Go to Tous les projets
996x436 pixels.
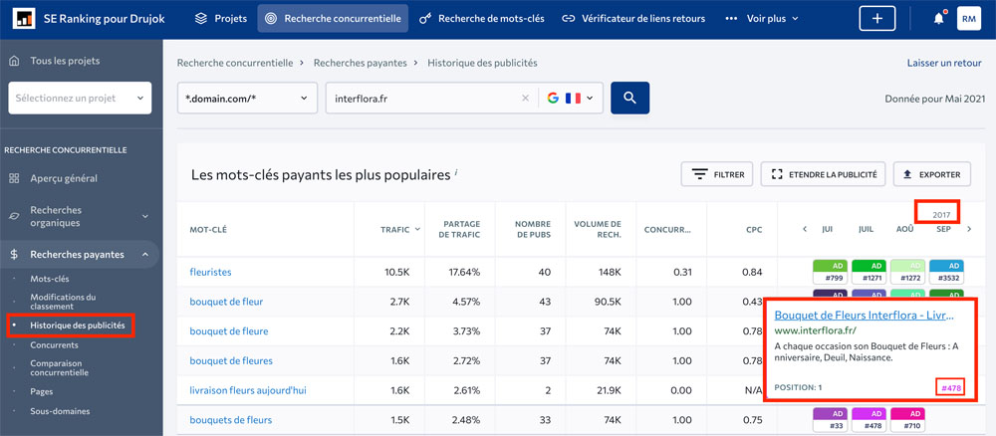click(x=65, y=61)
